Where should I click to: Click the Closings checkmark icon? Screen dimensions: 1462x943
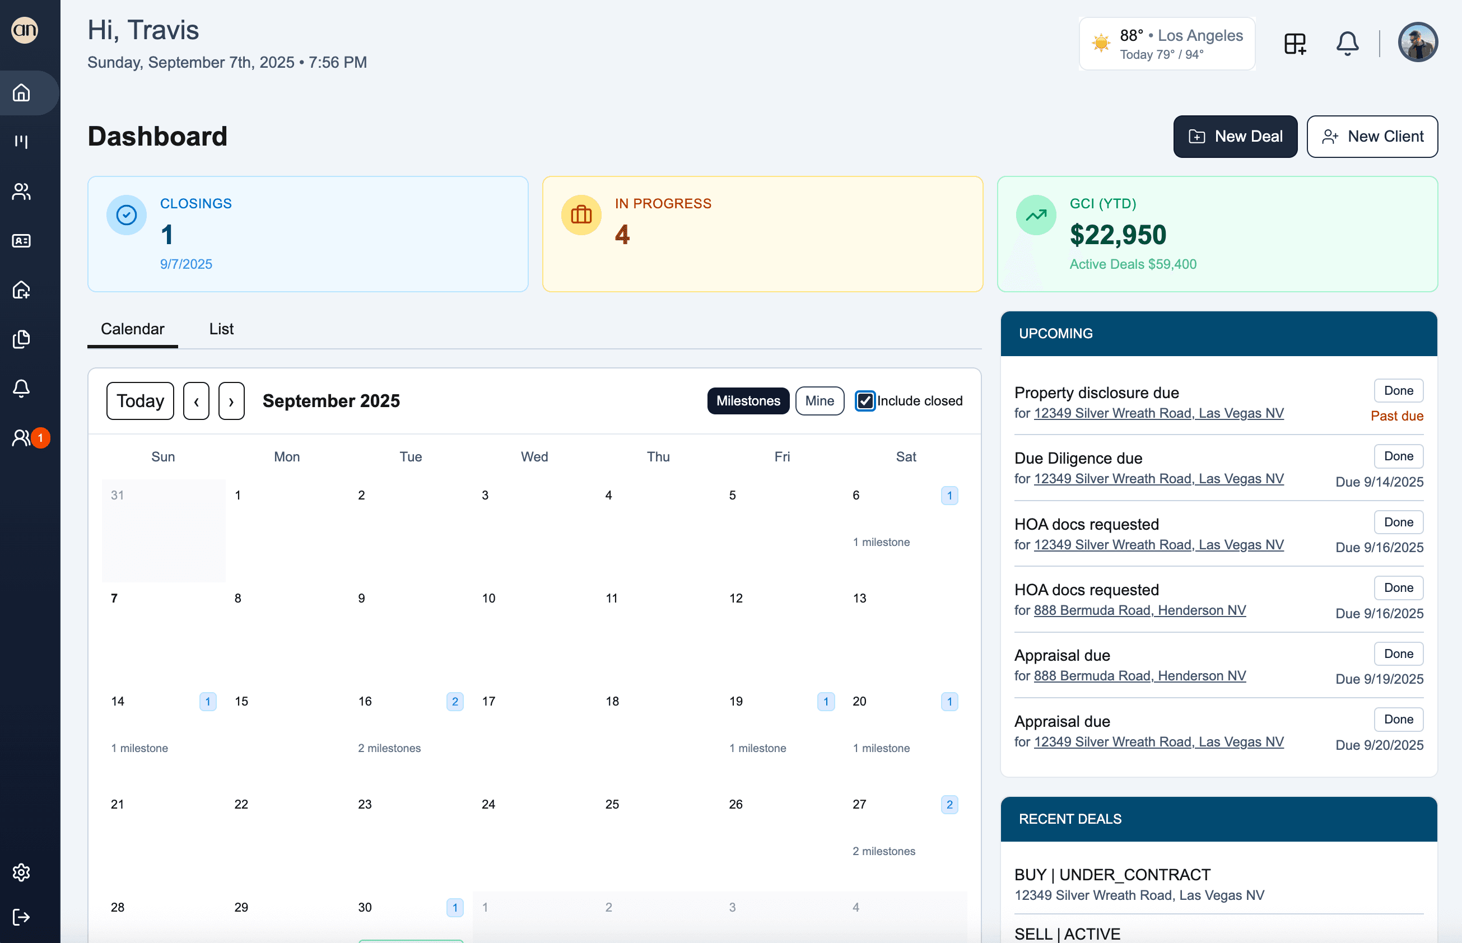point(127,215)
